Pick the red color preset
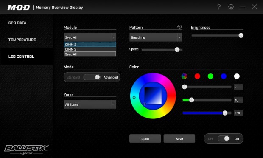This screenshot has width=263, height=158. [197, 76]
